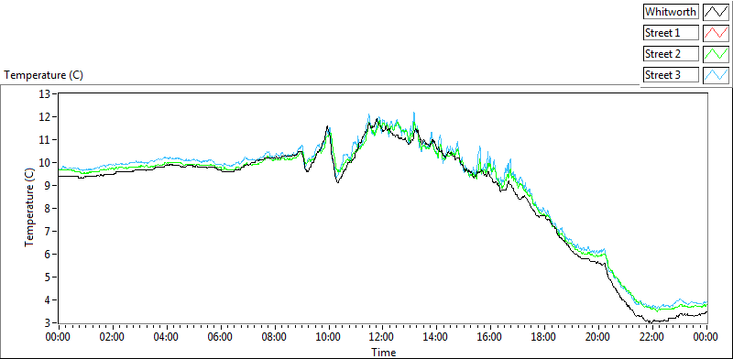Click the 20:00 time axis marker
This screenshot has height=359, width=733.
point(599,337)
